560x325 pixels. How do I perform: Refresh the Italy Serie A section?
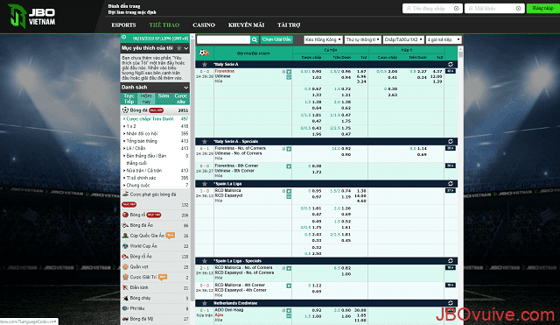(x=451, y=64)
